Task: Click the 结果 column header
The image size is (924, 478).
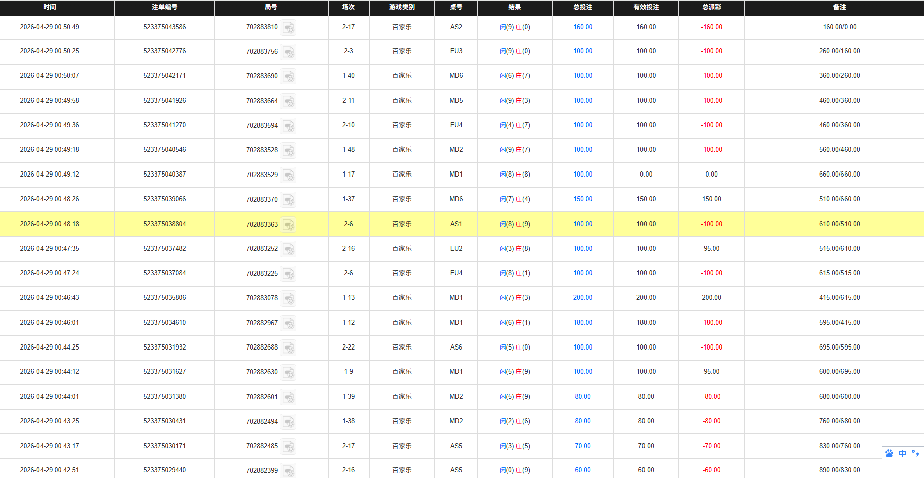Action: point(514,7)
